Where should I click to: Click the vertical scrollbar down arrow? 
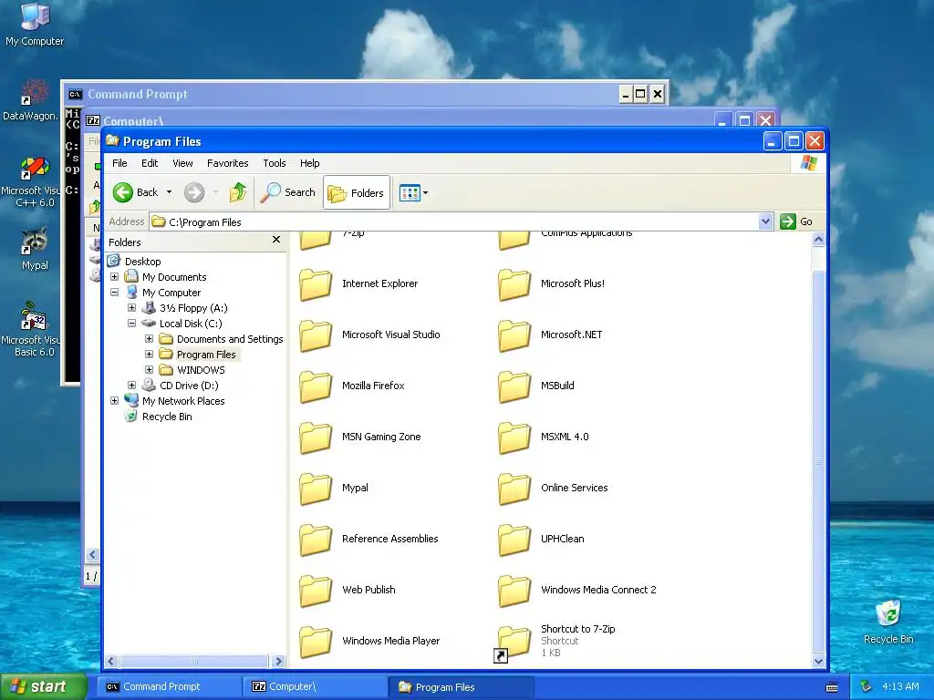pyautogui.click(x=818, y=661)
